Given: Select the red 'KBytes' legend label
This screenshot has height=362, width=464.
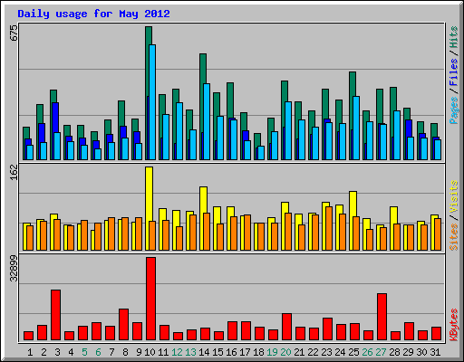Looking at the screenshot, I should click(x=454, y=325).
